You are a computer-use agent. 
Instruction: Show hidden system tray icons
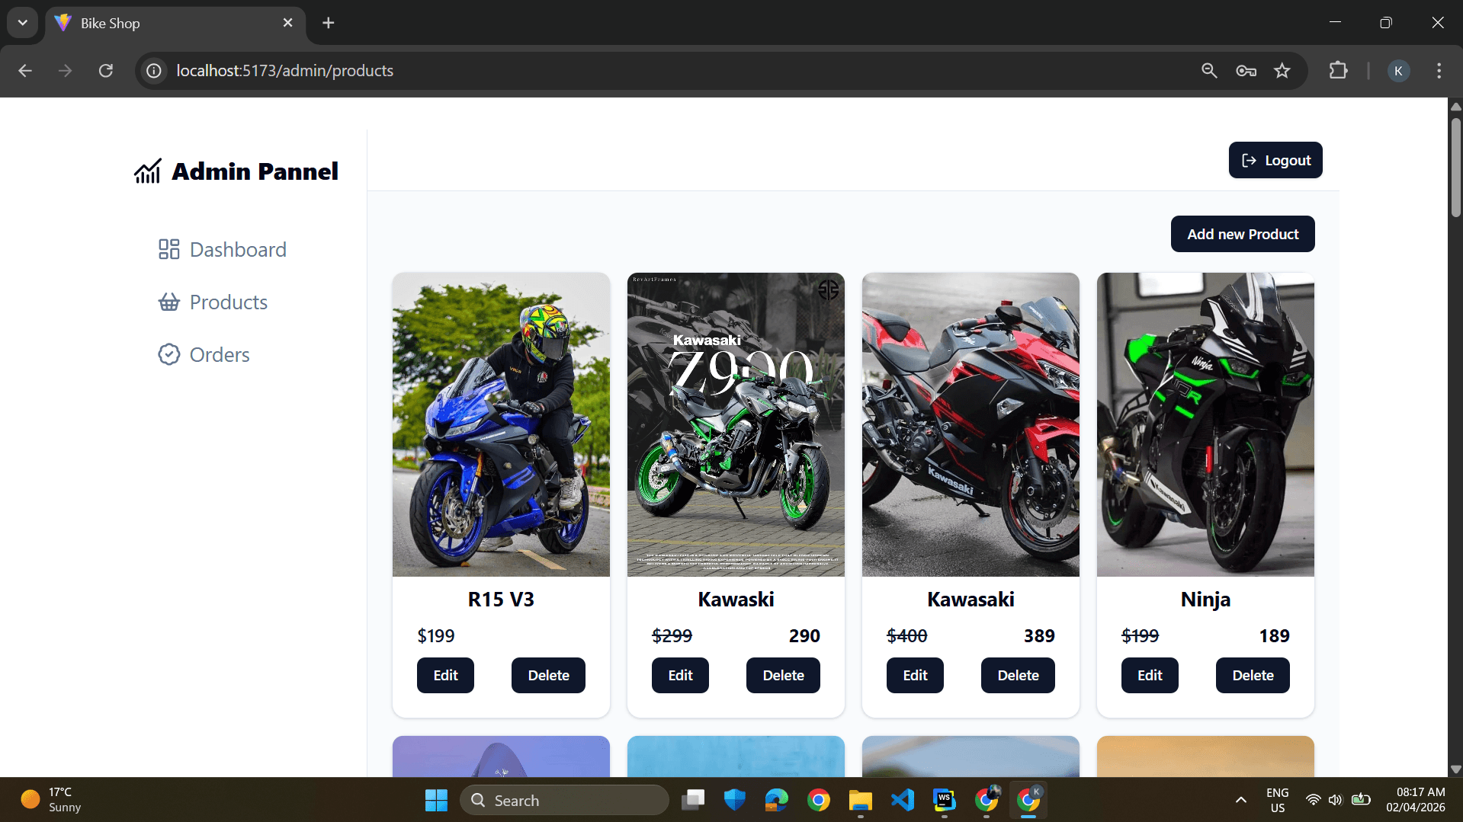click(x=1240, y=800)
